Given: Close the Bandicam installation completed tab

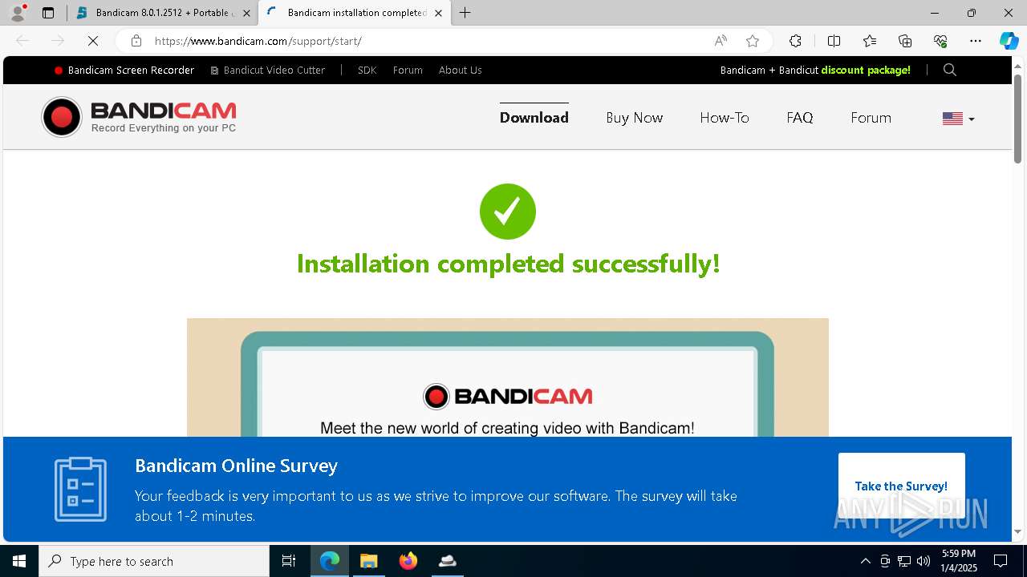Looking at the screenshot, I should [x=438, y=13].
